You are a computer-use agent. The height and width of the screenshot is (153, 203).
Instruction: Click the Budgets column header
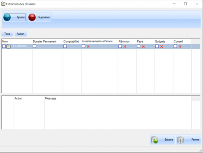pyautogui.click(x=164, y=41)
